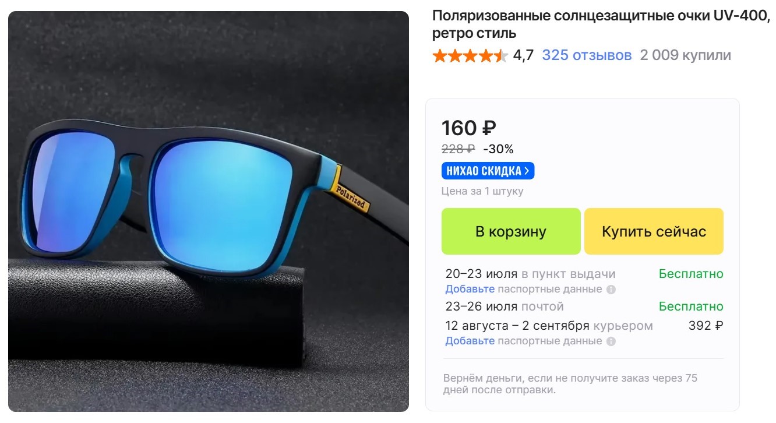Click the star rating icons
776x423 pixels.
click(470, 56)
